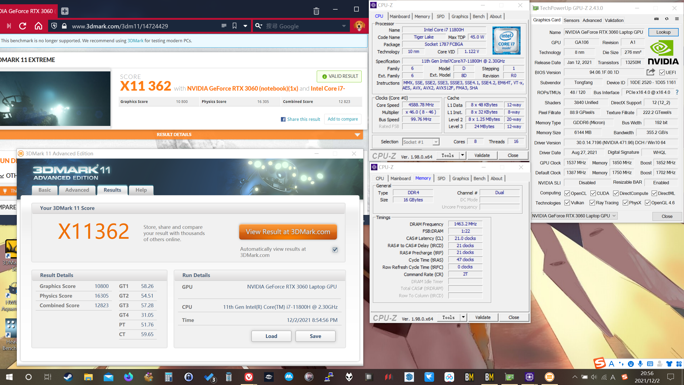Open Sensors tab in GPU-Z
684x385 pixels.
coord(571,20)
